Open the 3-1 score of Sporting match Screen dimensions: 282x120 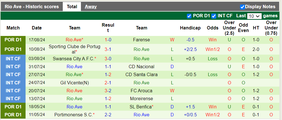(108, 50)
